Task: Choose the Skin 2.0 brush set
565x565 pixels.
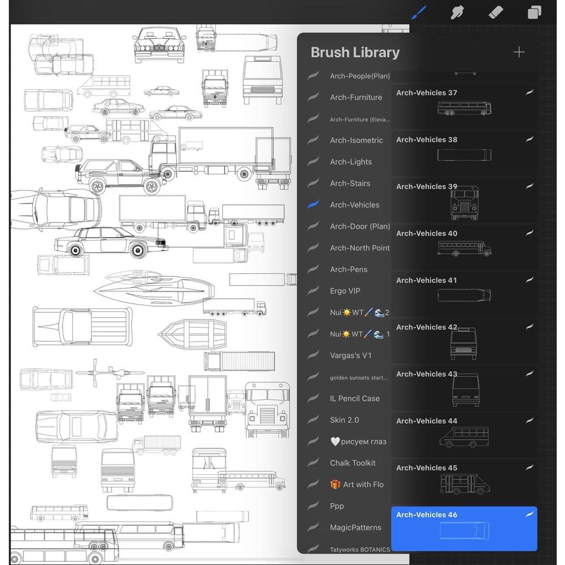Action: pyautogui.click(x=344, y=420)
